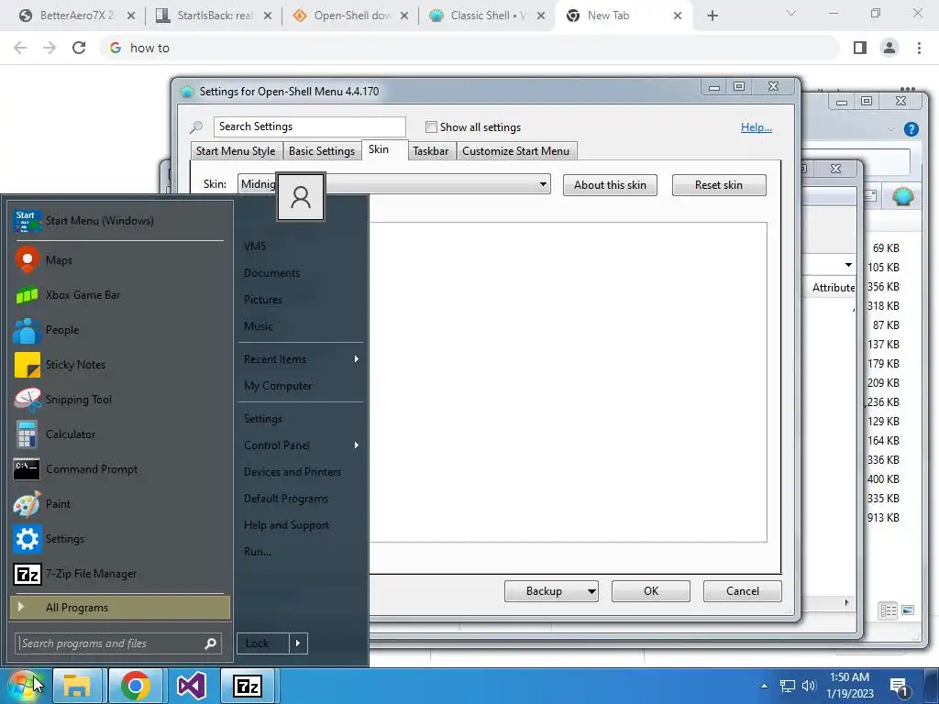Open Documents in start menu
939x704 pixels.
tap(271, 273)
